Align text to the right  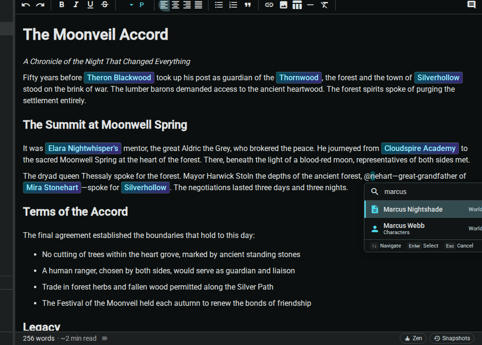187,5
